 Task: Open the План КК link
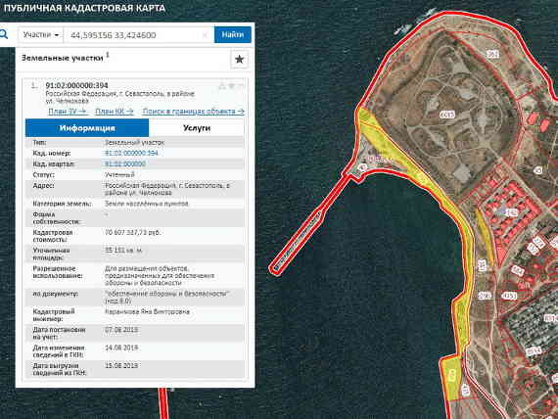(x=115, y=112)
